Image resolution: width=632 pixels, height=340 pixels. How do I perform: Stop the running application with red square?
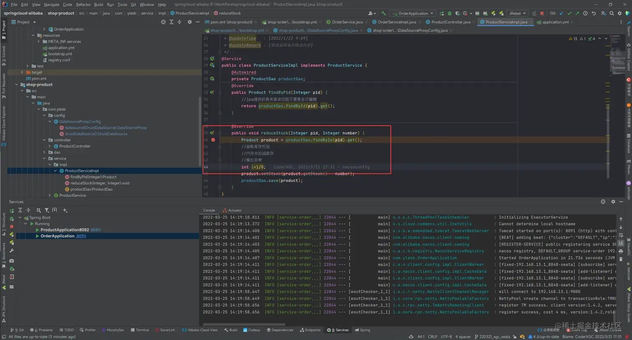(x=542, y=13)
